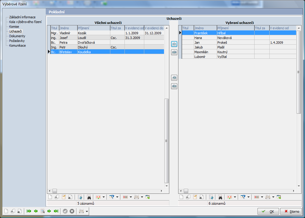Viewport: 305px width, 218px height.
Task: Click edit record icon under Vybraní uchazeči
Action: [x=195, y=197]
